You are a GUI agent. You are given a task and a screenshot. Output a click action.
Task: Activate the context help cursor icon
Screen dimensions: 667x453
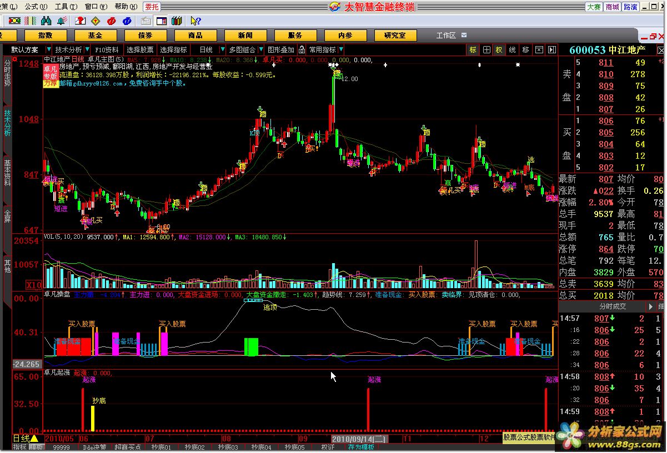coord(195,21)
